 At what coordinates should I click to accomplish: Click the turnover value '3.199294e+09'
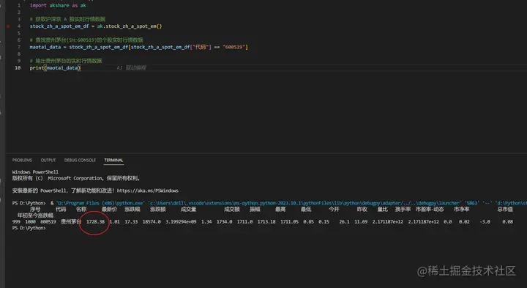click(181, 222)
